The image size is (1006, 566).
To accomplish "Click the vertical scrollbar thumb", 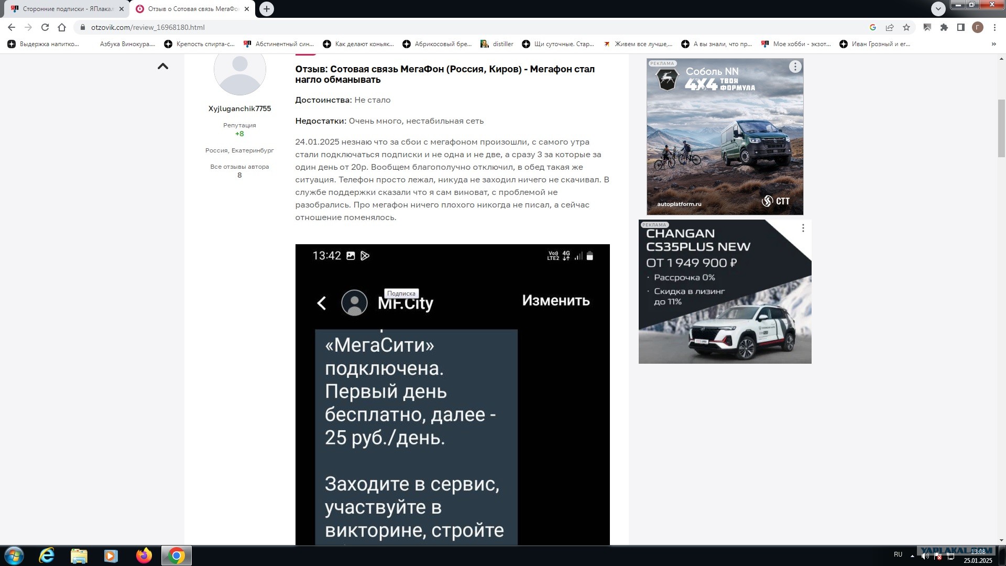I will pyautogui.click(x=1001, y=128).
